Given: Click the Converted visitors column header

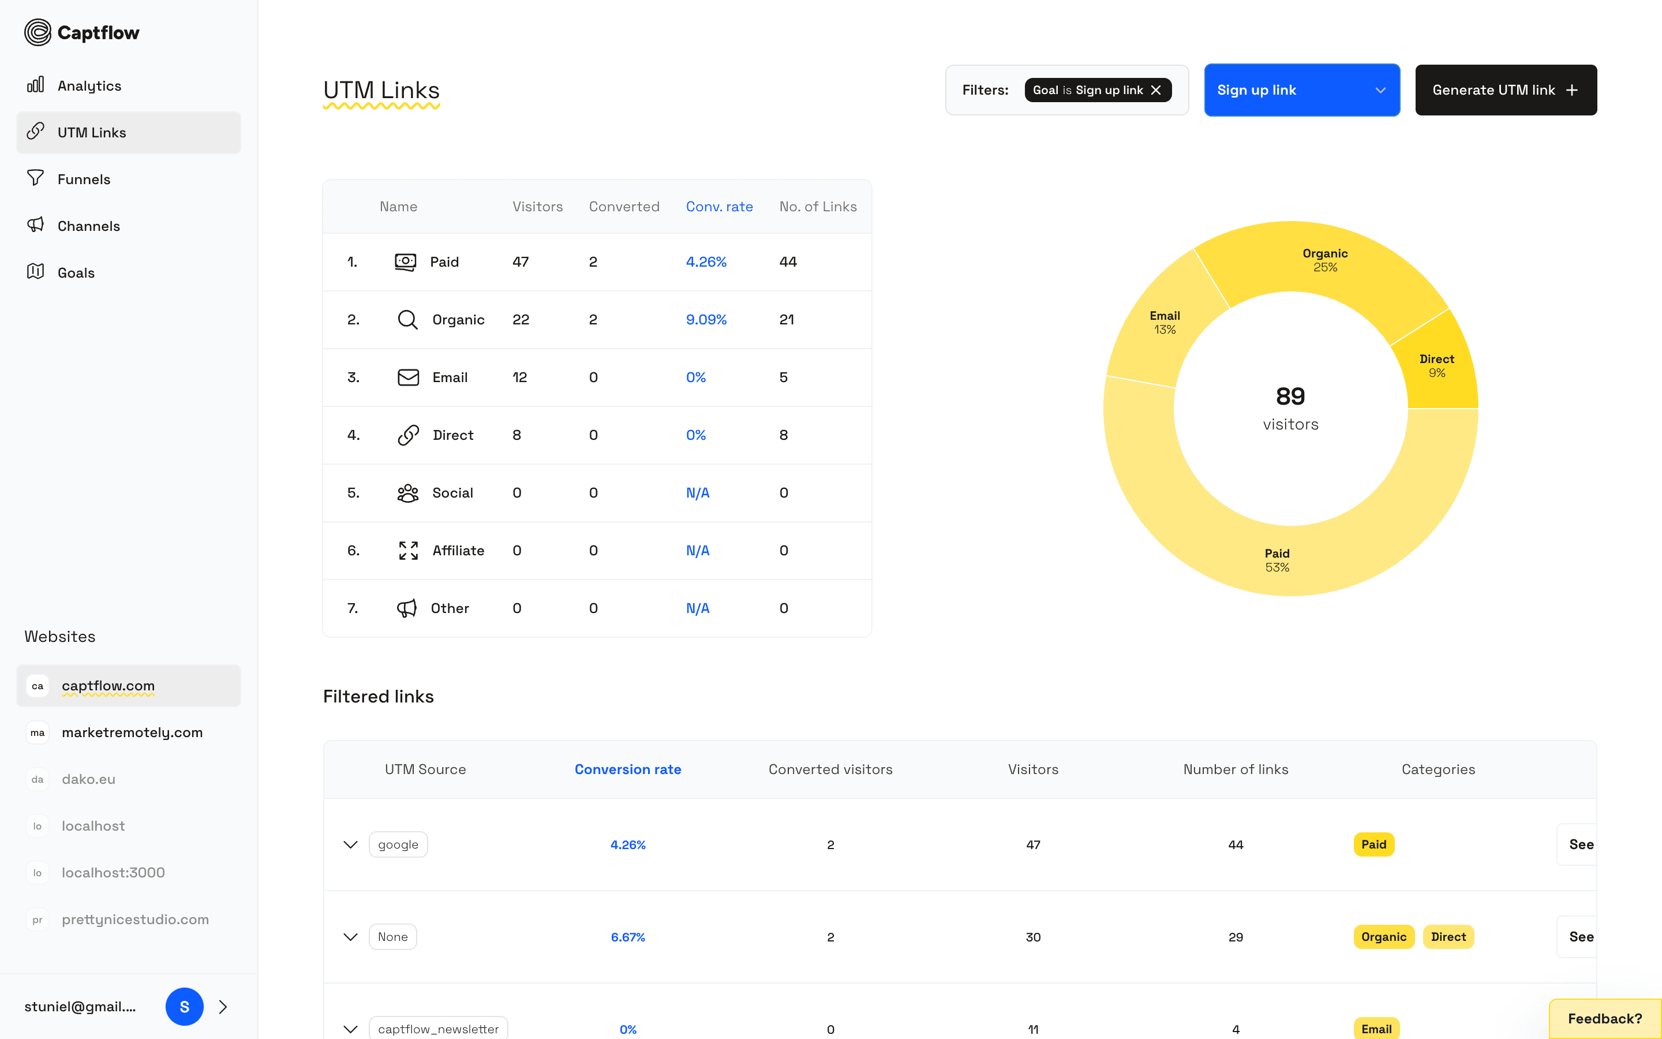Looking at the screenshot, I should (x=830, y=769).
